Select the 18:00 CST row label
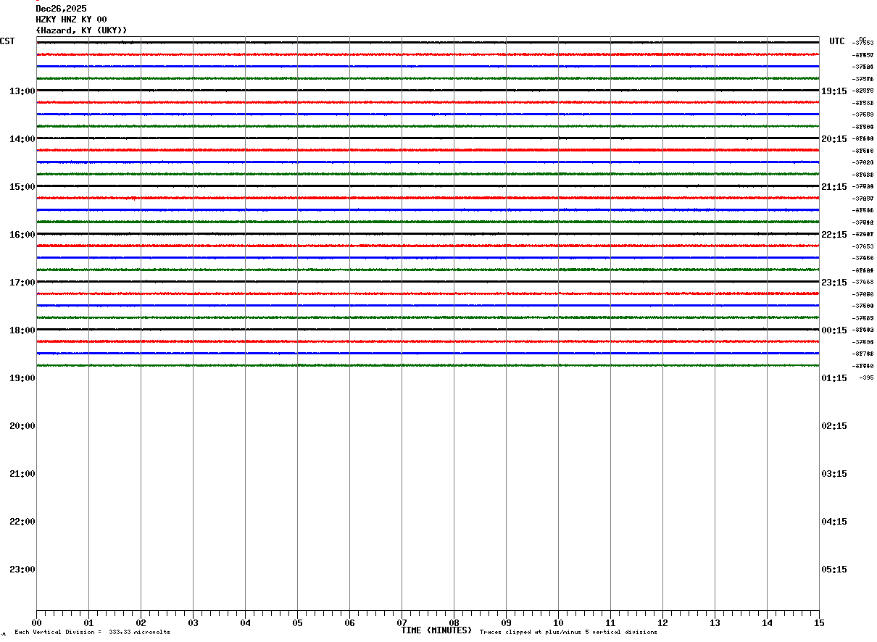The image size is (877, 642). (22, 330)
